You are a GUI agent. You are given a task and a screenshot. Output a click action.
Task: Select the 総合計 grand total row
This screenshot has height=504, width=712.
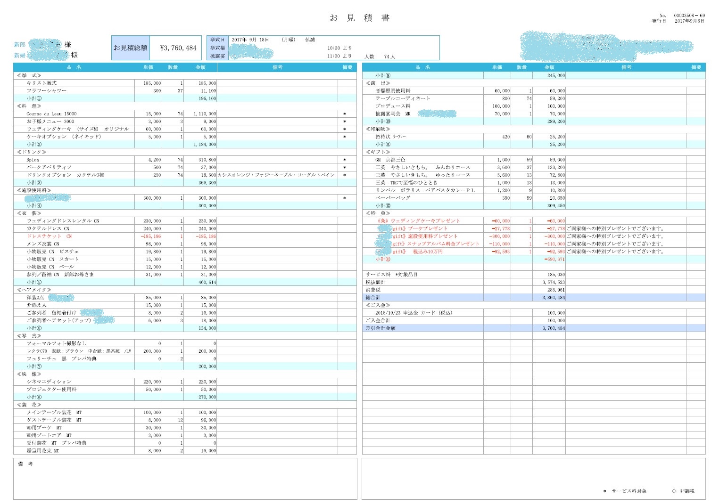373,298
